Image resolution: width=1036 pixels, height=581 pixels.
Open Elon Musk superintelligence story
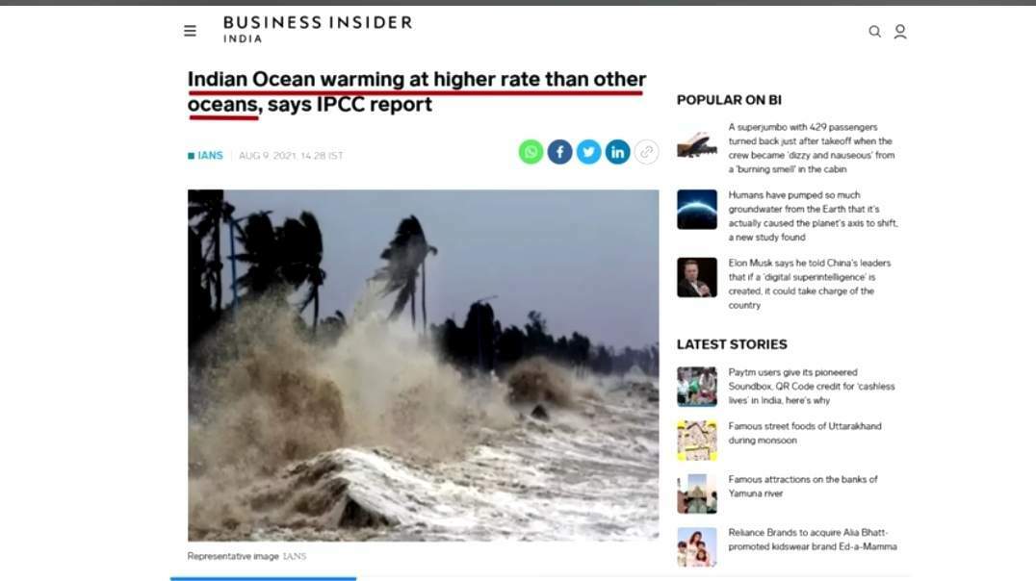tap(810, 284)
